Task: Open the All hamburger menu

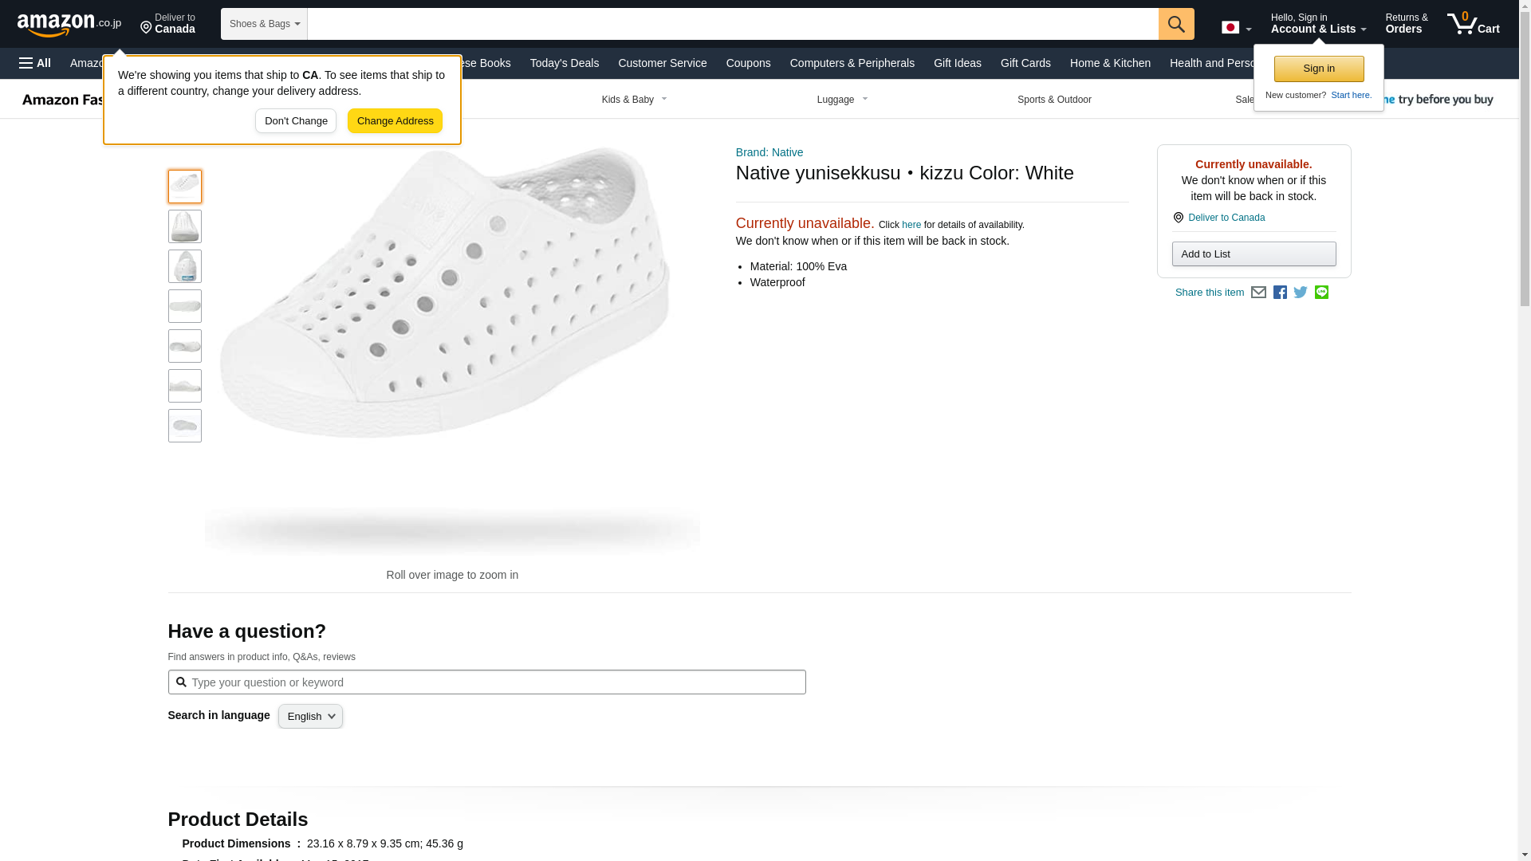Action: click(35, 63)
